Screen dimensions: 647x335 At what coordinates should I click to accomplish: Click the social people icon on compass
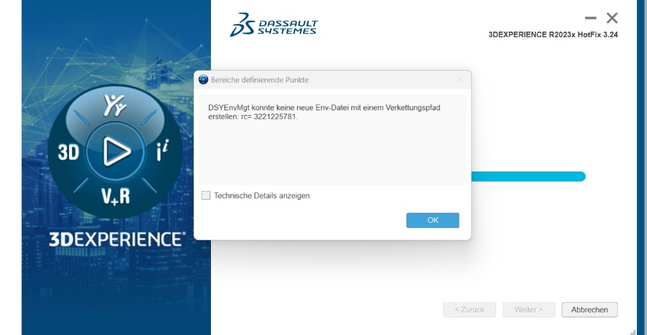point(115,106)
